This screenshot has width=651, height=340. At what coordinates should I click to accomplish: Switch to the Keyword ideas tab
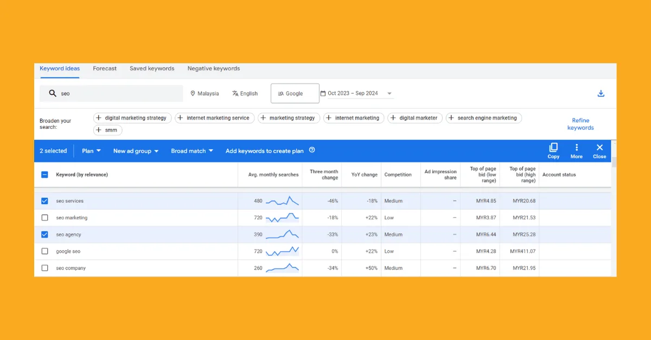point(60,69)
